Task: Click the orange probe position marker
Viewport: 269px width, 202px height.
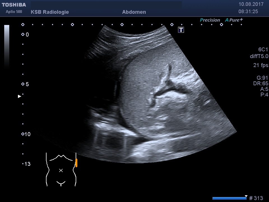Action: [x=76, y=163]
